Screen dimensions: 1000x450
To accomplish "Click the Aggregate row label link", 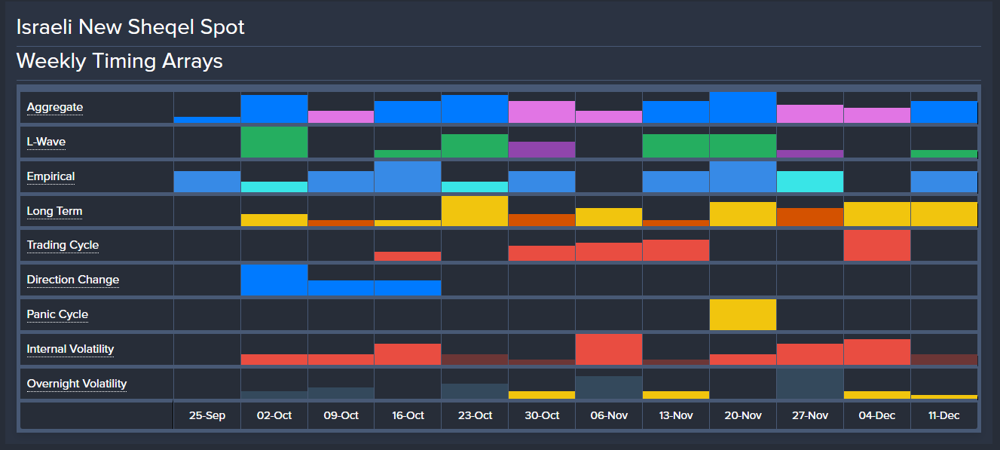I will coord(55,107).
